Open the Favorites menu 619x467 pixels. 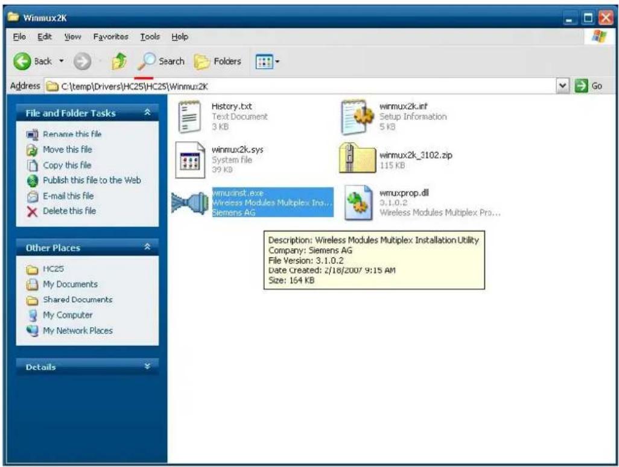click(x=110, y=37)
